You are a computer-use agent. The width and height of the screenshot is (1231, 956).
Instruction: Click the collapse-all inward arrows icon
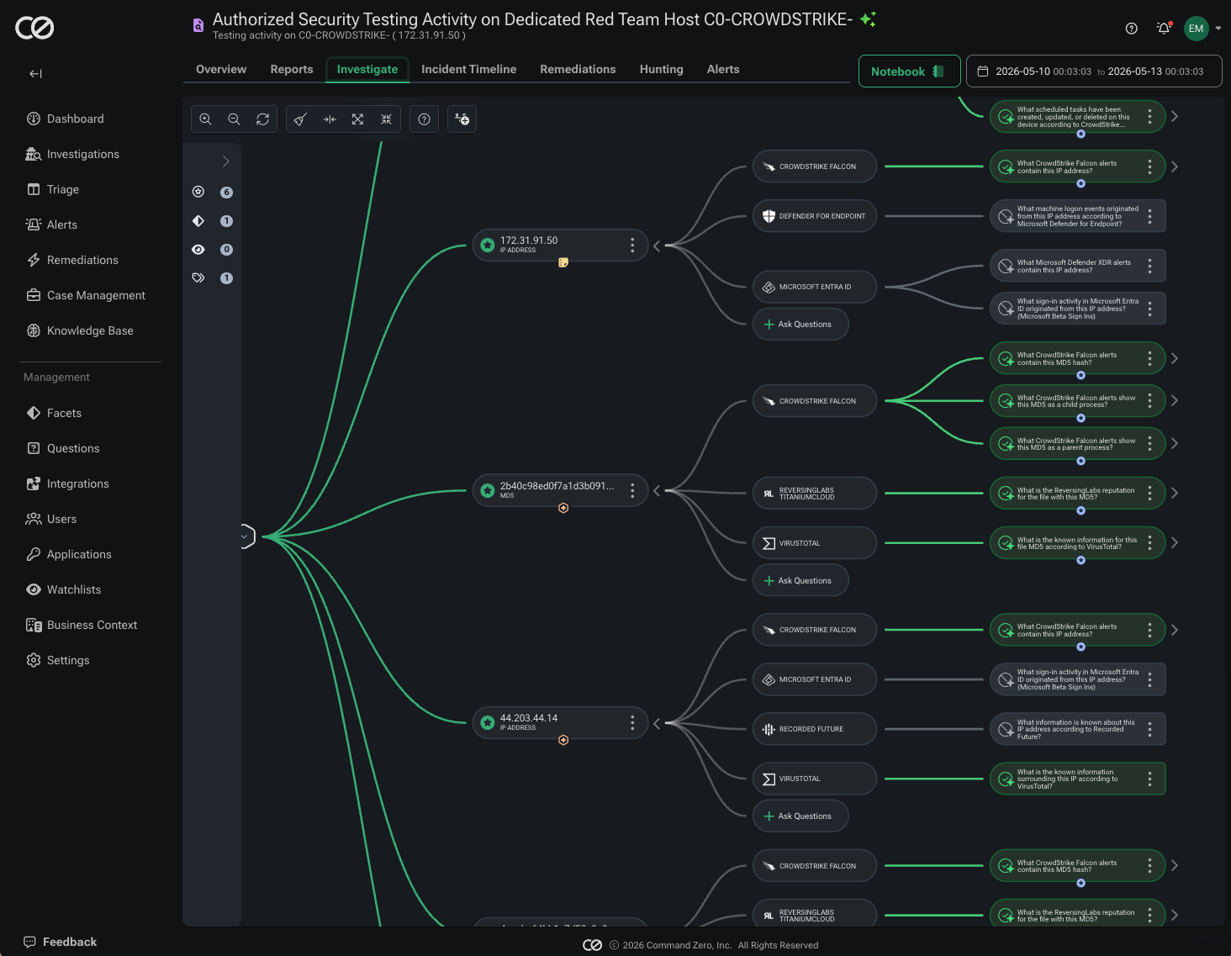coord(386,119)
